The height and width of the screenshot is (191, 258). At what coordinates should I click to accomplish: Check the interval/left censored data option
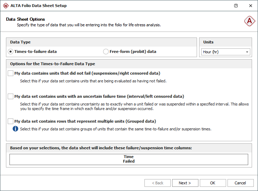point(11,96)
